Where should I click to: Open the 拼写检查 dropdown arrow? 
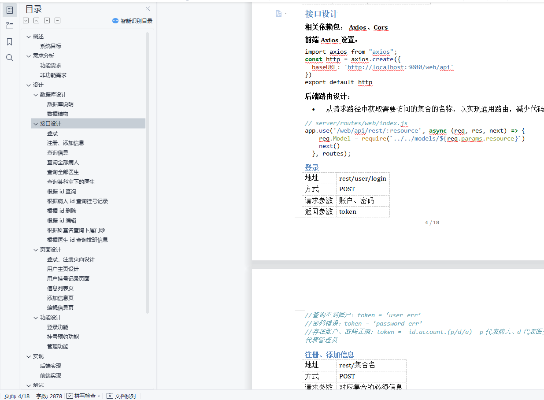[x=99, y=396]
